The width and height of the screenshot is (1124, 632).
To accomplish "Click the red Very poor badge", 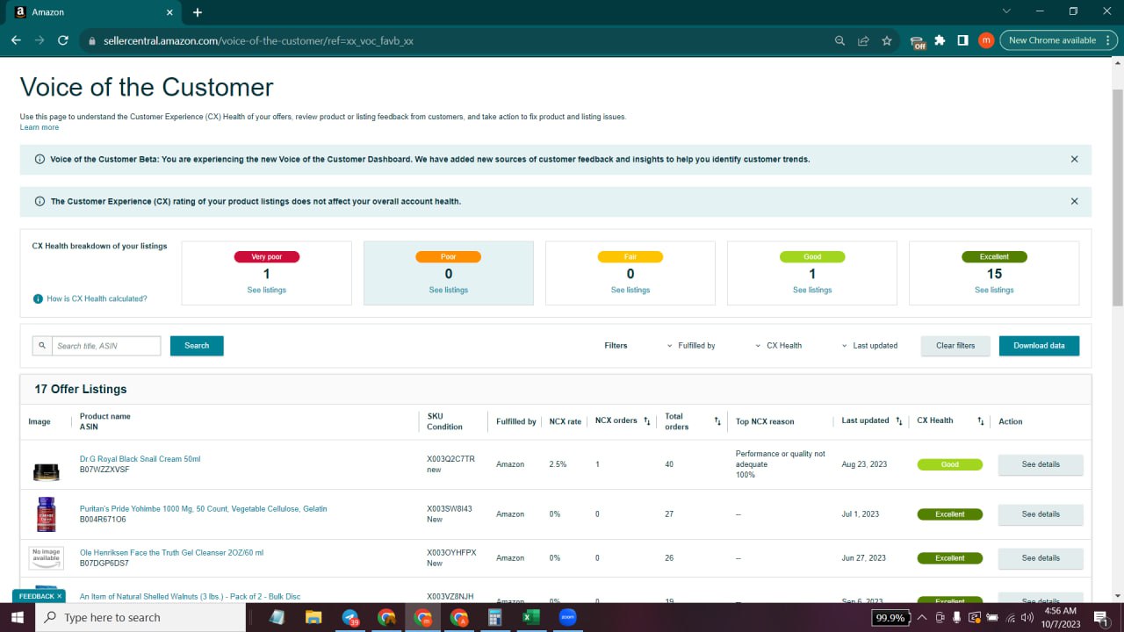I will tap(267, 257).
